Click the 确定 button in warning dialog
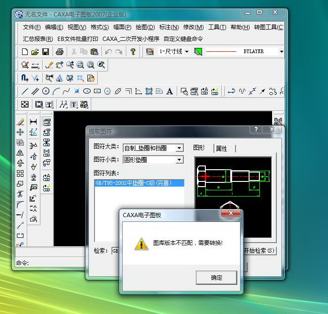This screenshot has height=314, width=328. (217, 278)
